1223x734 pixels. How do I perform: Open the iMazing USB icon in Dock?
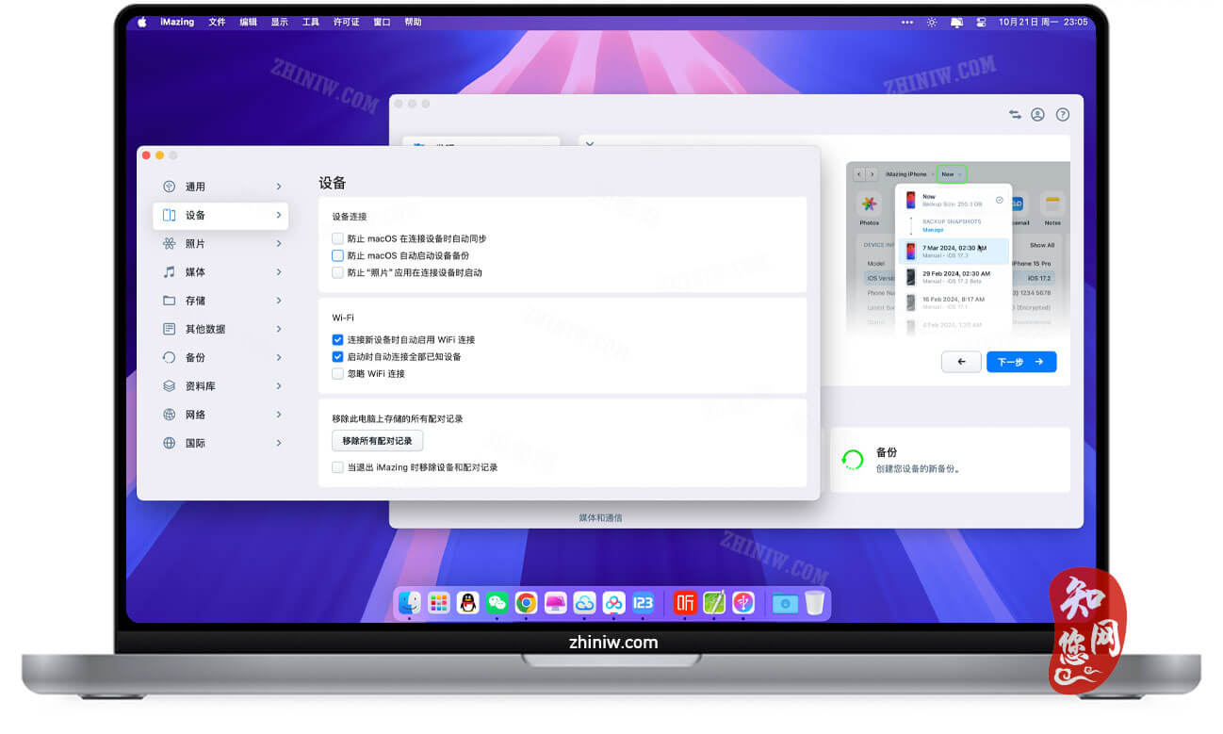click(x=743, y=603)
